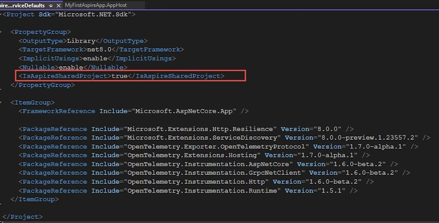Switch to the MyFirstAspireApp.AppHost tab
Image resolution: width=439 pixels, height=223 pixels.
pyautogui.click(x=96, y=5)
